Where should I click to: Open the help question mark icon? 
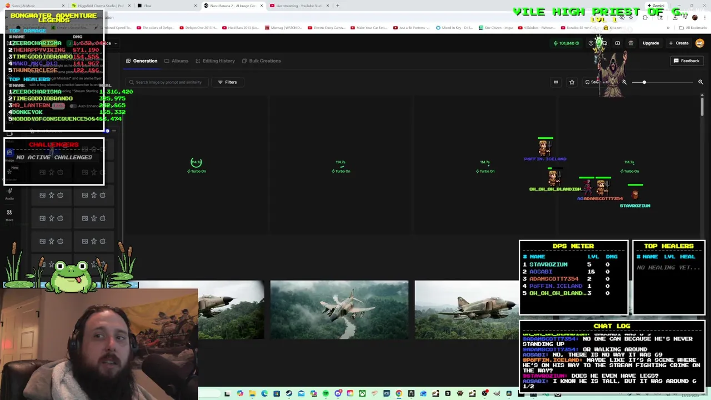tap(591, 43)
